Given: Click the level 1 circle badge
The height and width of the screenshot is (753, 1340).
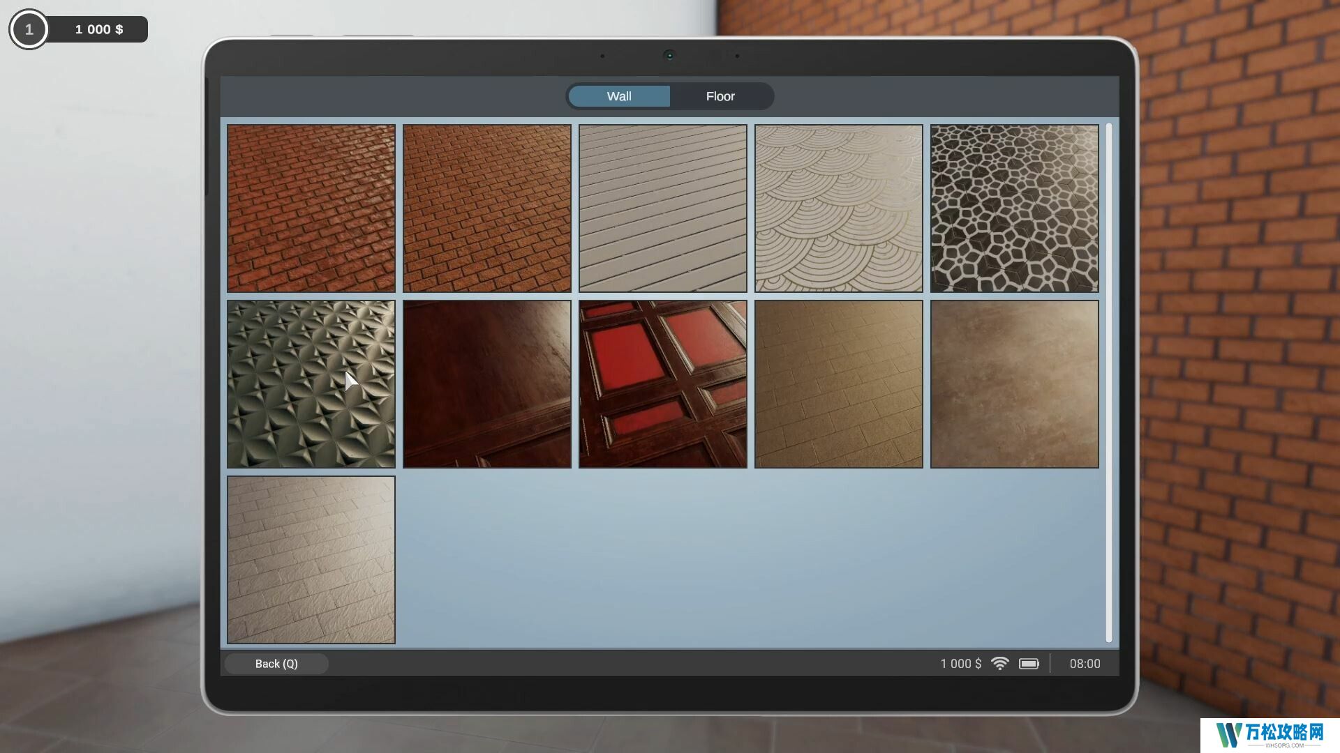Looking at the screenshot, I should point(29,29).
